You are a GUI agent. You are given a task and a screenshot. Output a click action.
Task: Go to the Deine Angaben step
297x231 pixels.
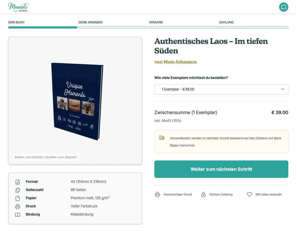90,22
